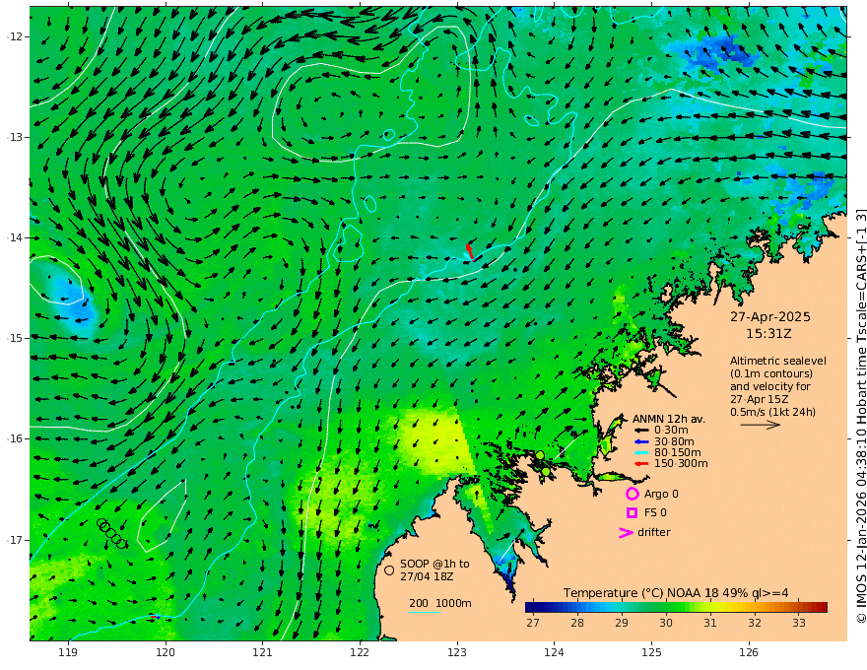
Task: Click longitude label '126' on bottom axis
Action: tap(749, 652)
